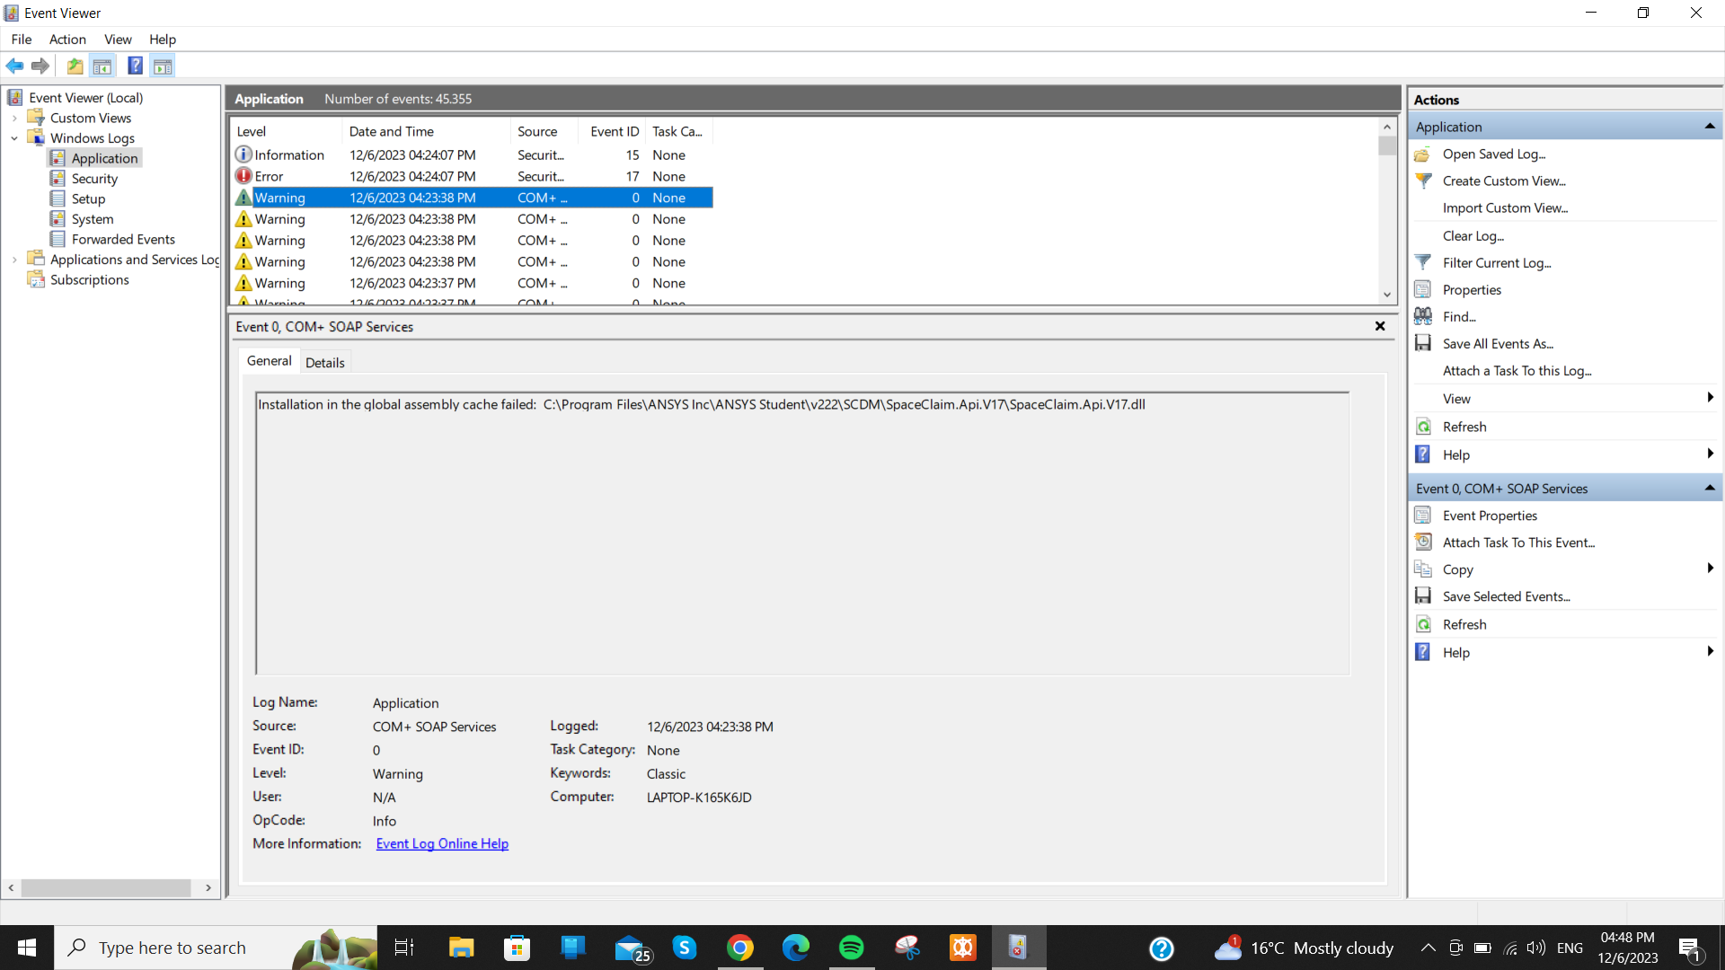
Task: Click the Open Saved Log folder icon
Action: 1423,154
